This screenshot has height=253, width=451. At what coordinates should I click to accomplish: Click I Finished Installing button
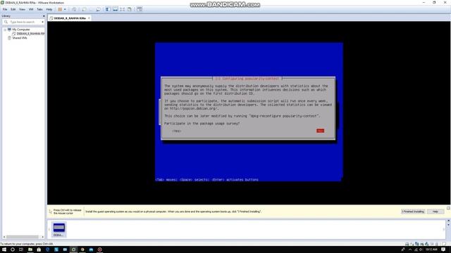[413, 212]
